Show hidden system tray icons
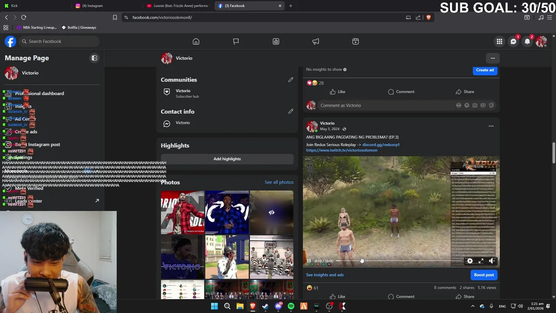Viewport: 556px width, 313px height. click(x=473, y=306)
